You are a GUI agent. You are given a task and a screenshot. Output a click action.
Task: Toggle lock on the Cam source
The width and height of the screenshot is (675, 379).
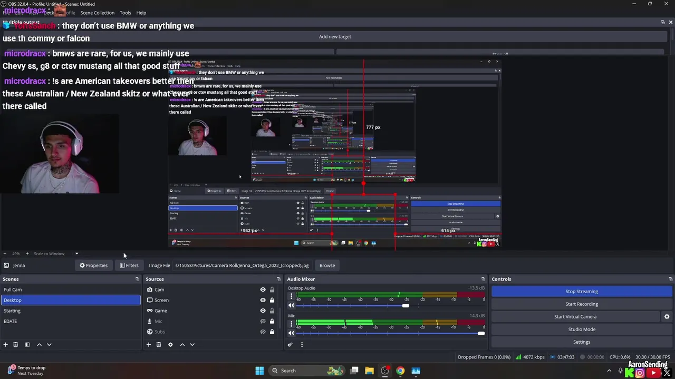pyautogui.click(x=272, y=290)
